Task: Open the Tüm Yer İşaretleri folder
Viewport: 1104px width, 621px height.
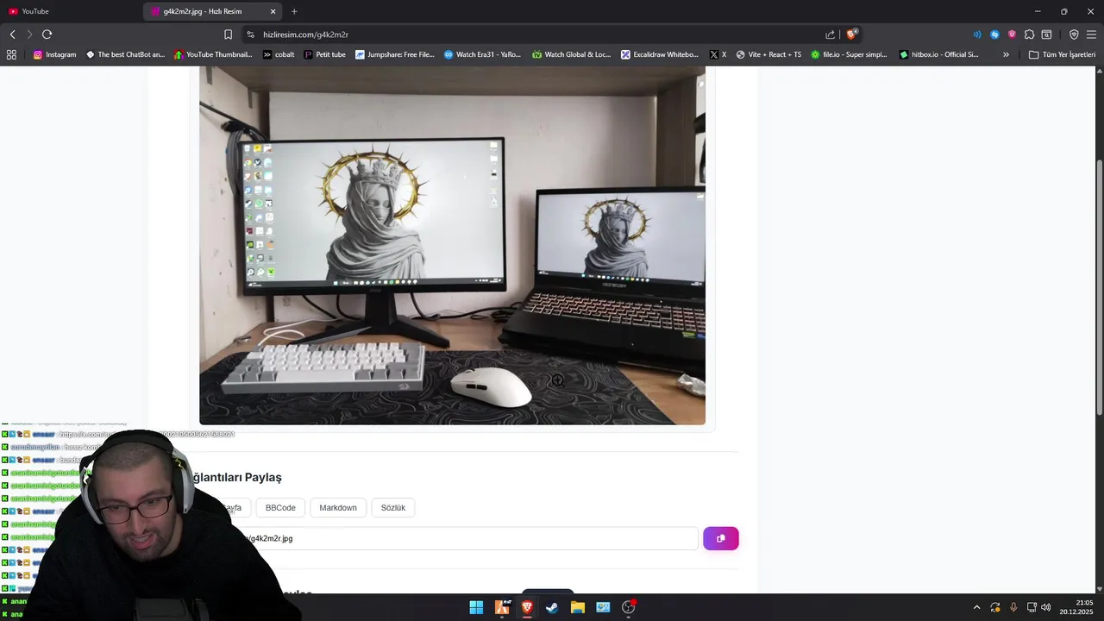Action: point(1062,54)
